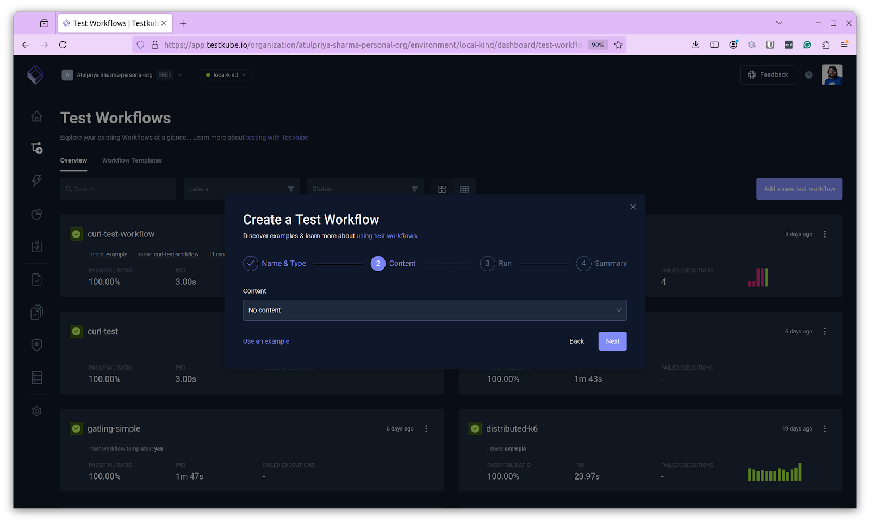Open the local-kind environment dropdown

coord(226,75)
